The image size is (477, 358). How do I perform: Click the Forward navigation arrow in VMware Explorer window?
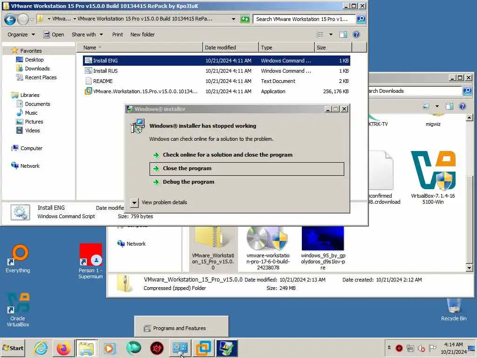23,20
